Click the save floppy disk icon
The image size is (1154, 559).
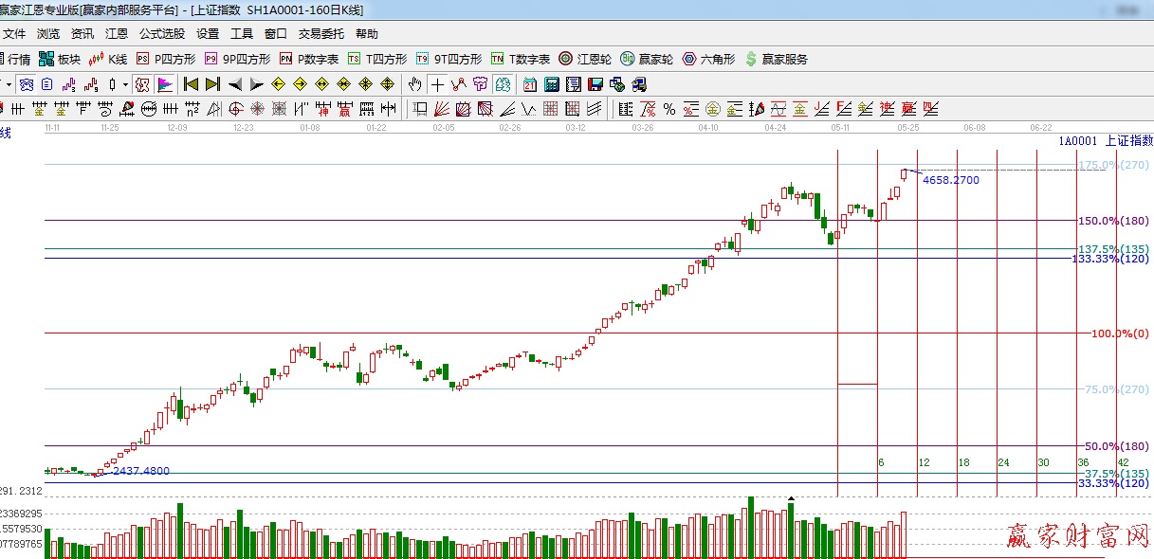[x=595, y=84]
